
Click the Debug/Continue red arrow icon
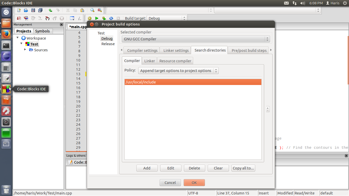19,18
